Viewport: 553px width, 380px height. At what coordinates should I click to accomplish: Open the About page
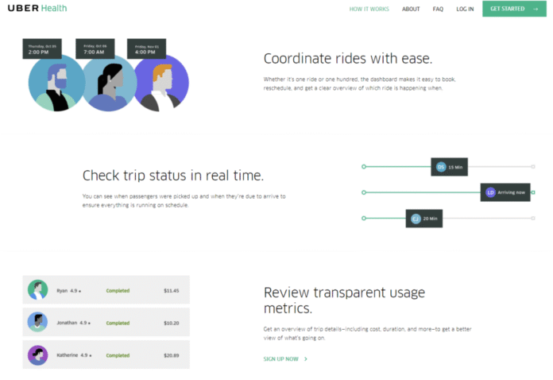pyautogui.click(x=411, y=9)
